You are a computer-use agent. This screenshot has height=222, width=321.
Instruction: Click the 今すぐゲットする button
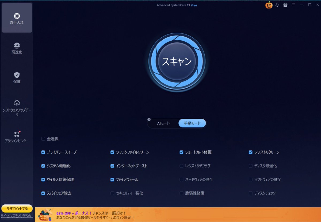17,208
